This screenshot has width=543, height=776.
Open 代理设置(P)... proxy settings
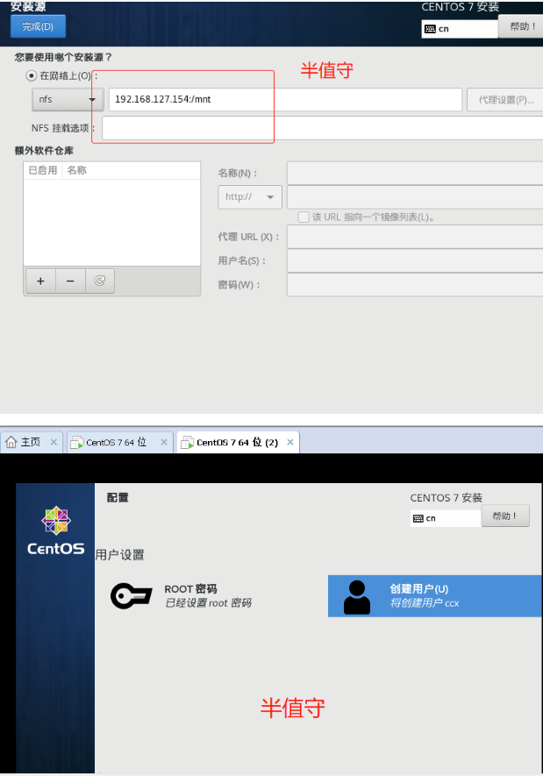(x=505, y=100)
